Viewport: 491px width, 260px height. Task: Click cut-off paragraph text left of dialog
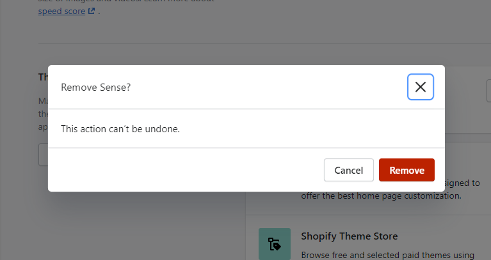point(44,114)
